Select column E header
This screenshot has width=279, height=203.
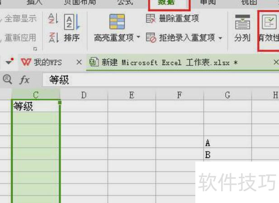[x=132, y=95]
